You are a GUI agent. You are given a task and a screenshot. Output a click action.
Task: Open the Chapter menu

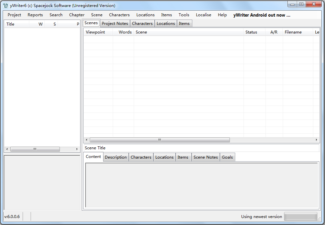pos(77,15)
